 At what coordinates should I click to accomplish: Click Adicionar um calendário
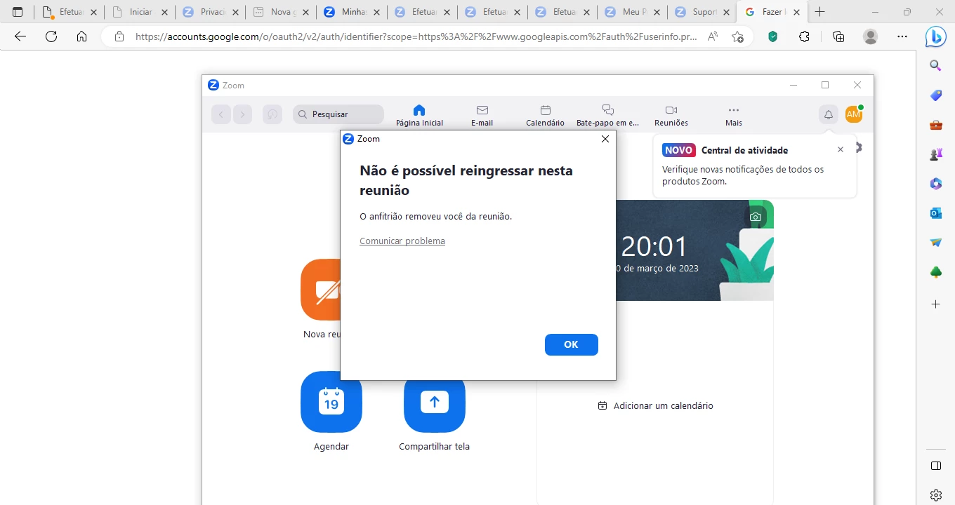coord(655,405)
